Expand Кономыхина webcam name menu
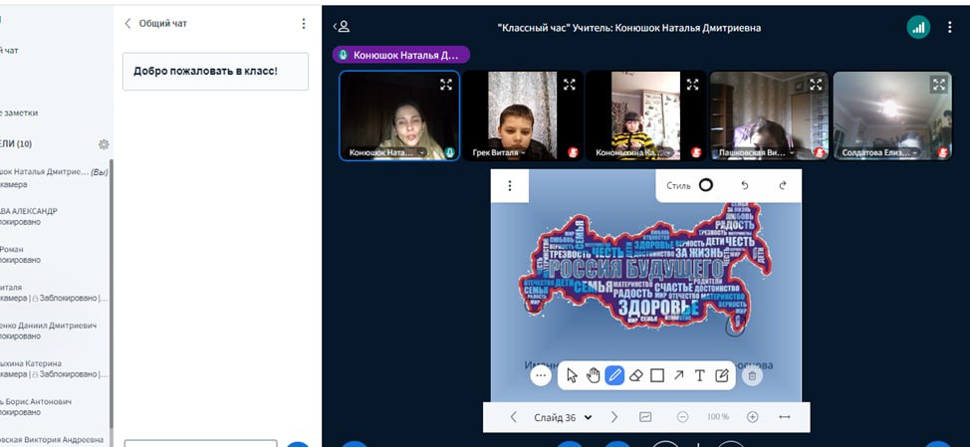Image resolution: width=970 pixels, height=447 pixels. (x=634, y=152)
